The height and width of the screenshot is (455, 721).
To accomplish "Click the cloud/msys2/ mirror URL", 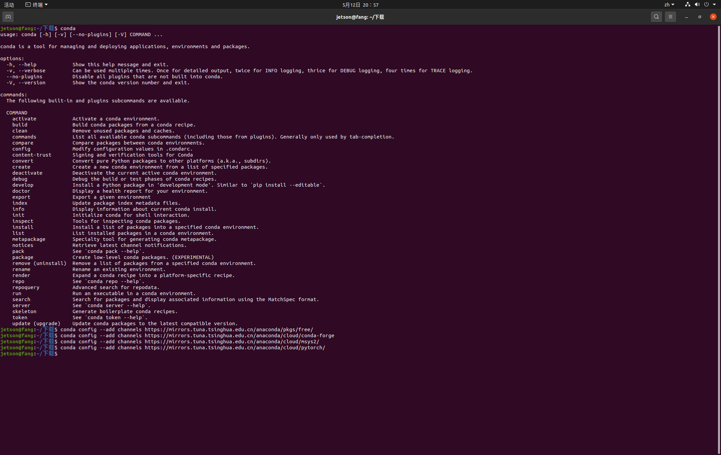I will coord(232,342).
